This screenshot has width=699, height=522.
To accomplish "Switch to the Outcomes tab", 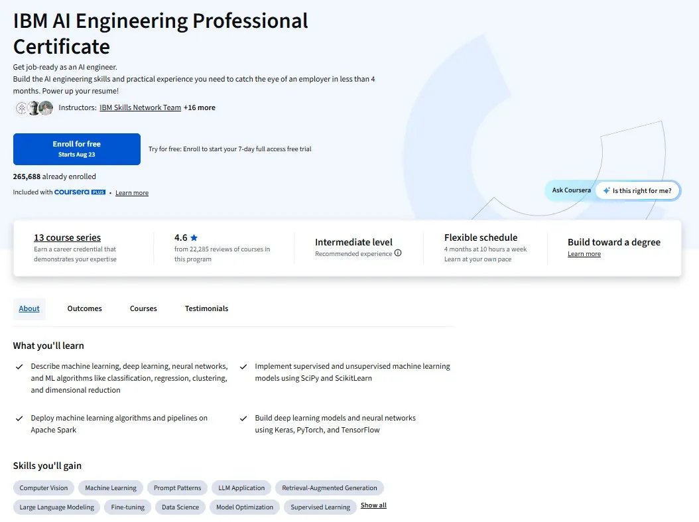I will click(84, 308).
